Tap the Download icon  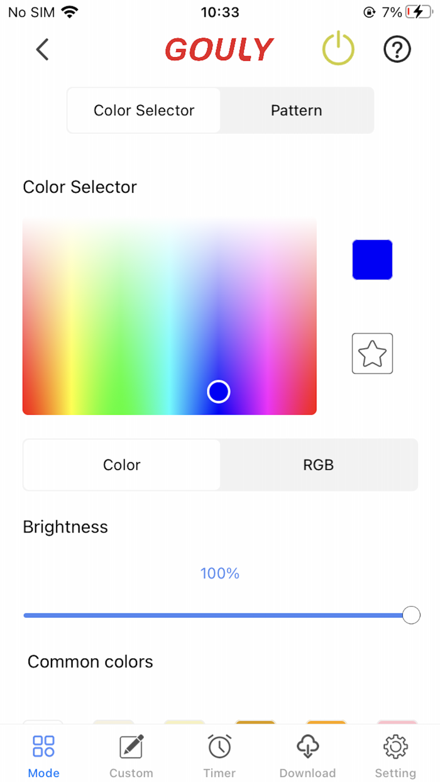[307, 747]
